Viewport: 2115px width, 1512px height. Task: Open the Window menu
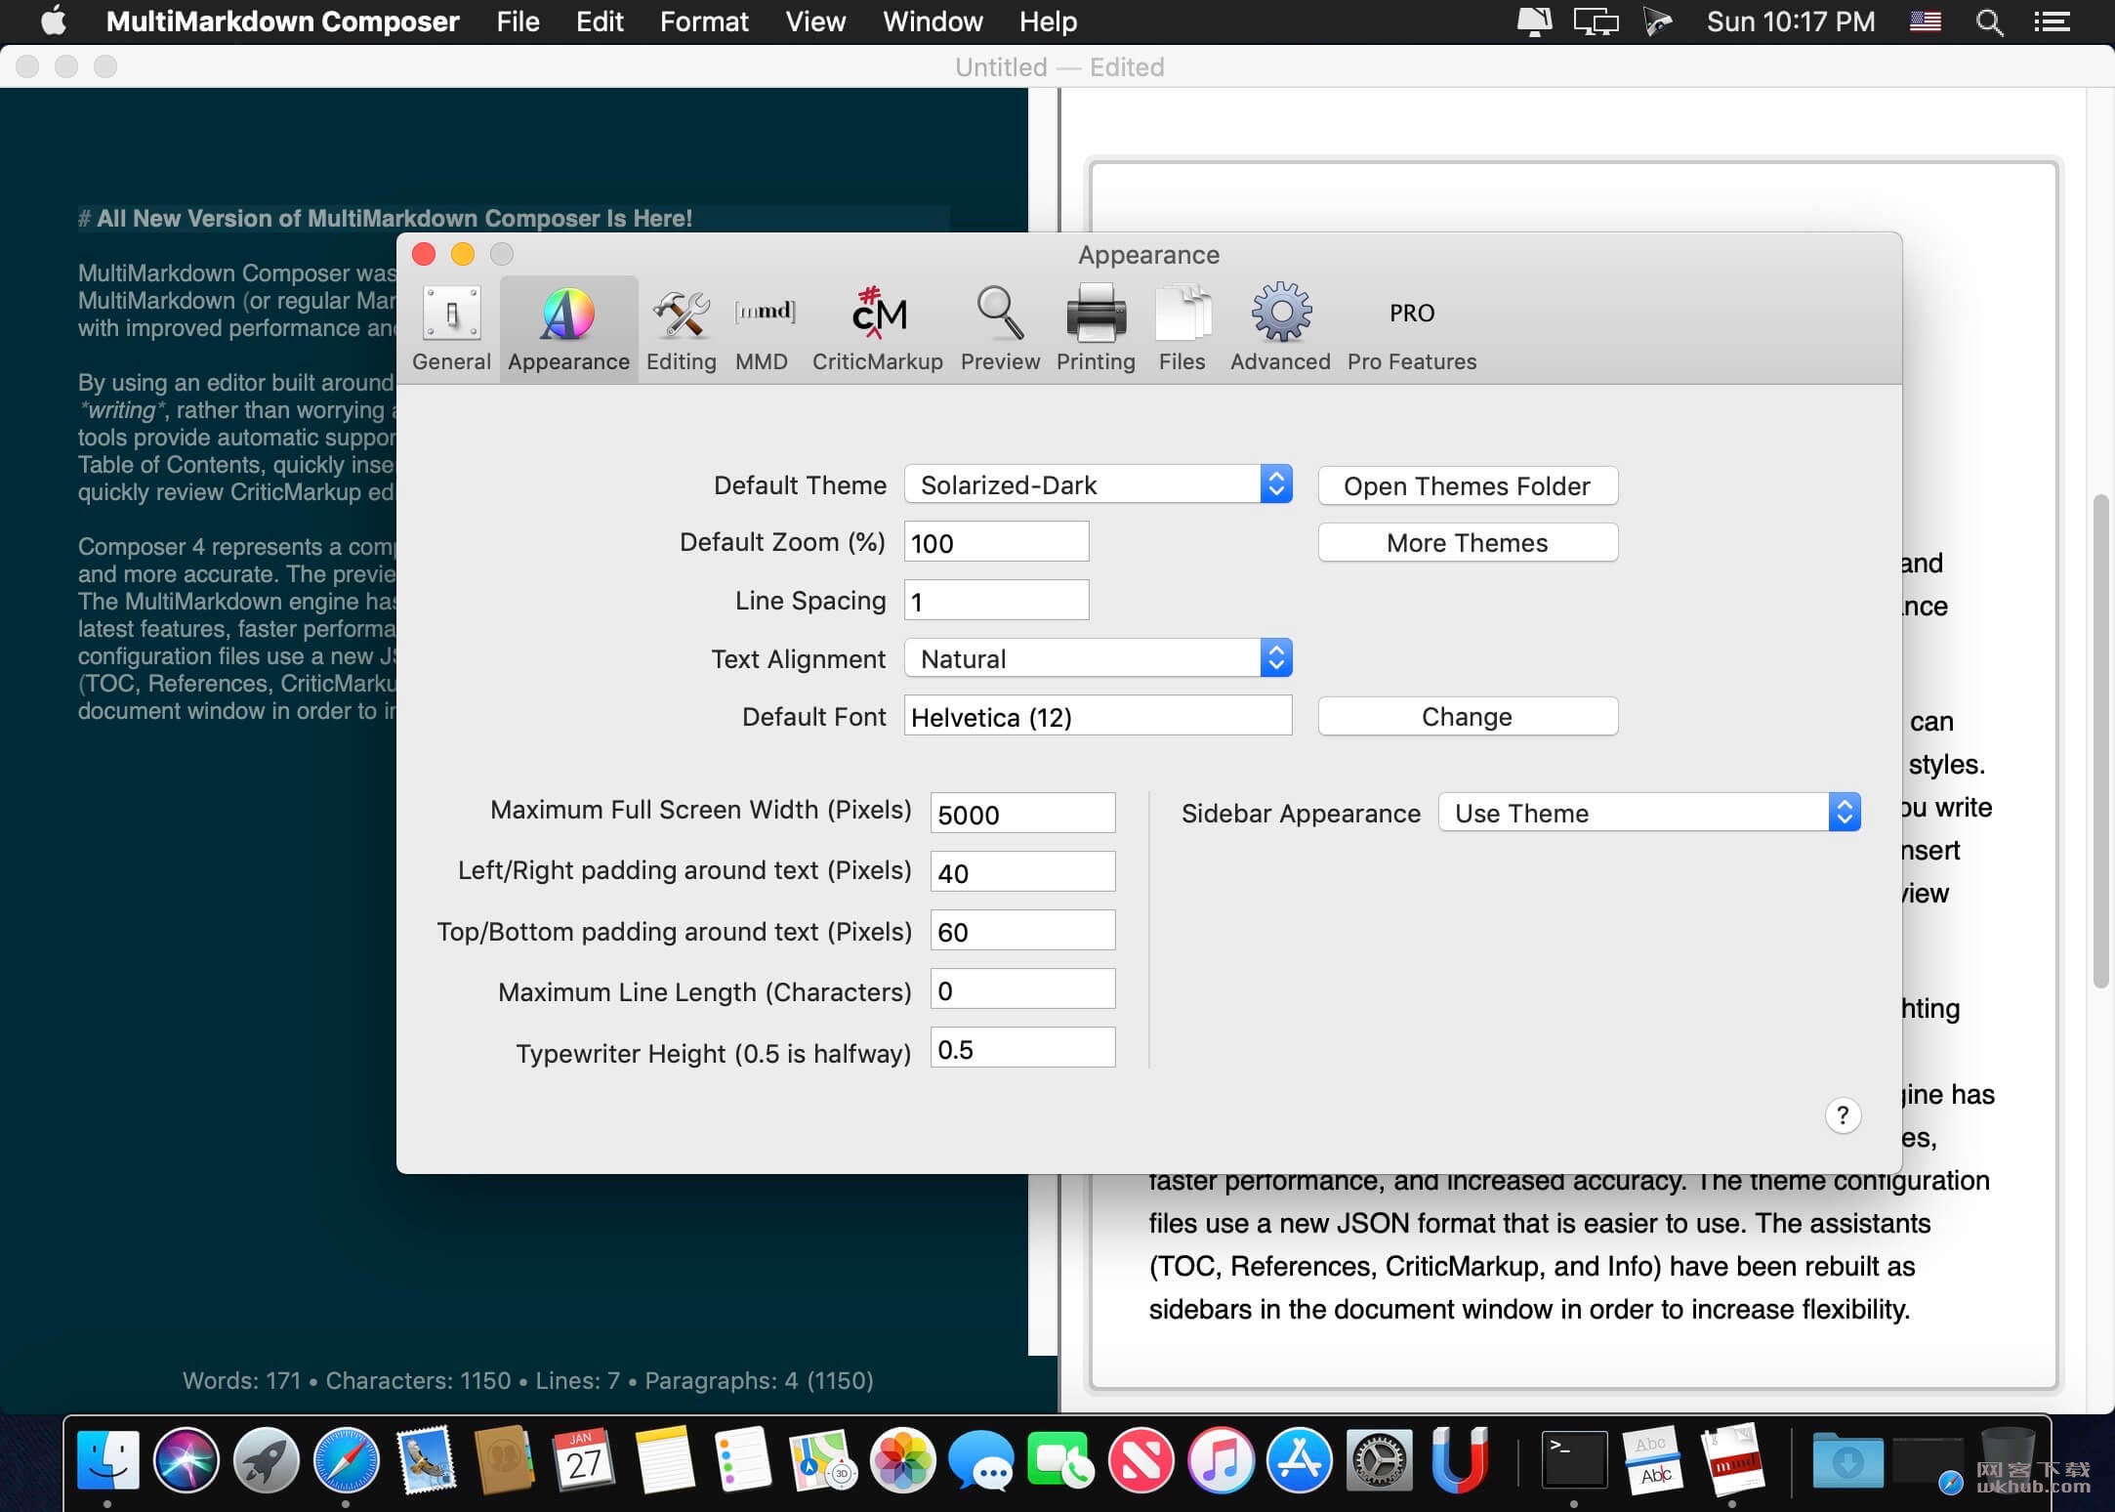933,21
